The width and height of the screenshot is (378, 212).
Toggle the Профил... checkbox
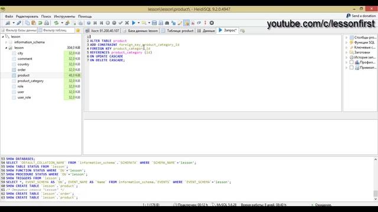(x=351, y=62)
